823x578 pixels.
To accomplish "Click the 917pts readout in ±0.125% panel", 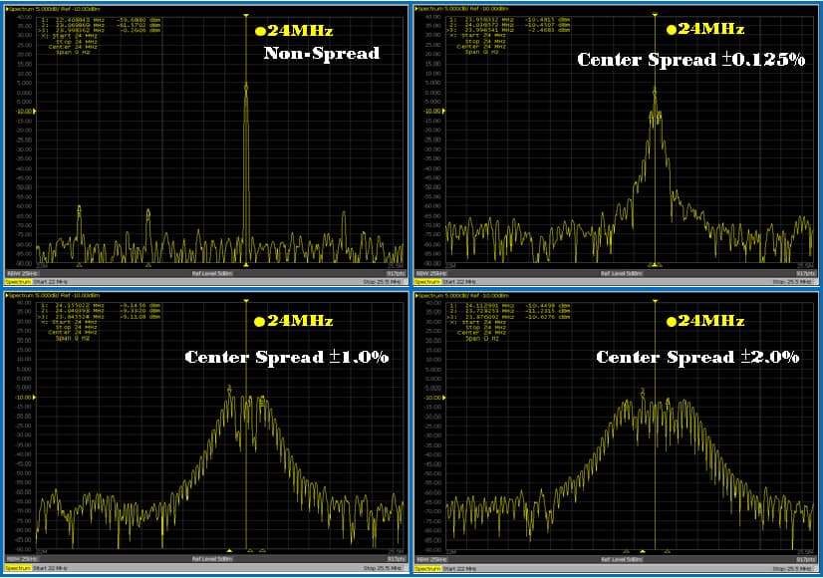I will [x=805, y=273].
